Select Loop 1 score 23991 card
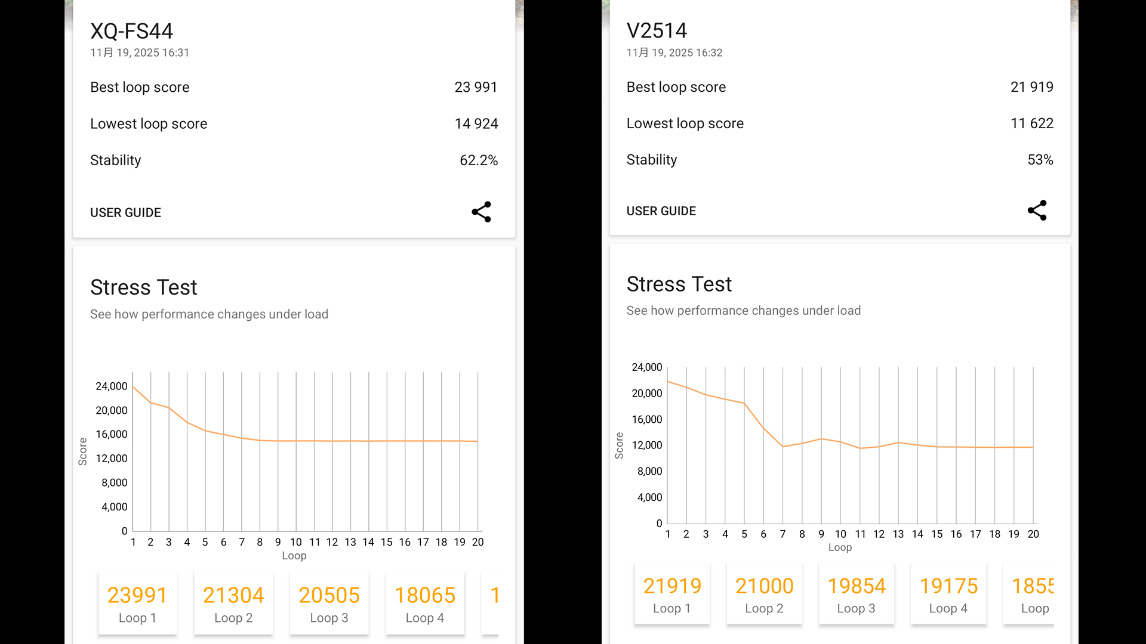The image size is (1146, 644). [x=137, y=603]
